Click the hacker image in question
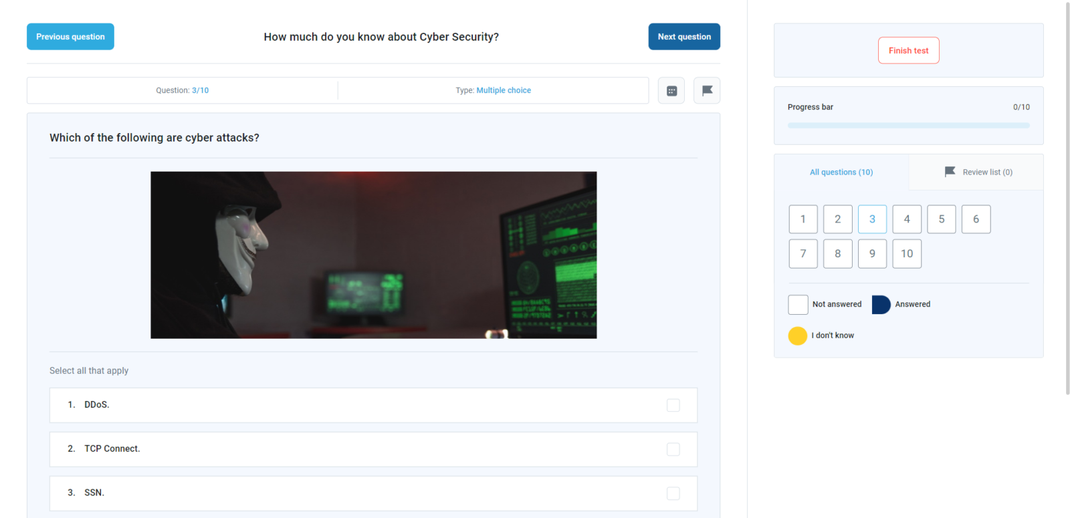The width and height of the screenshot is (1070, 518). [x=373, y=255]
